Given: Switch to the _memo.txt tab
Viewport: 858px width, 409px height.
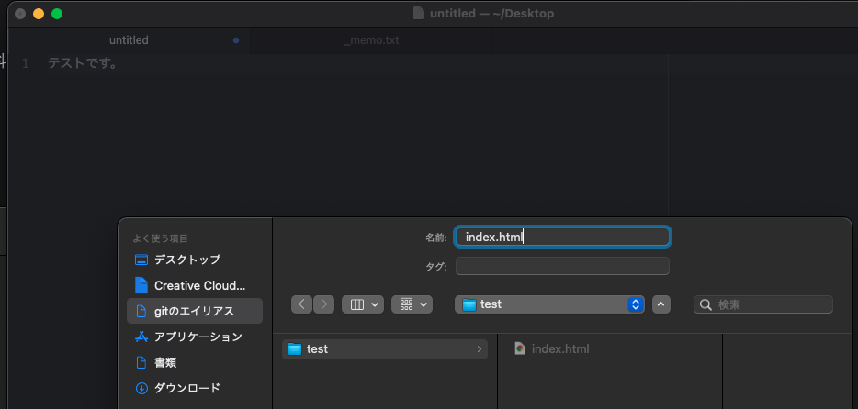Looking at the screenshot, I should (371, 40).
